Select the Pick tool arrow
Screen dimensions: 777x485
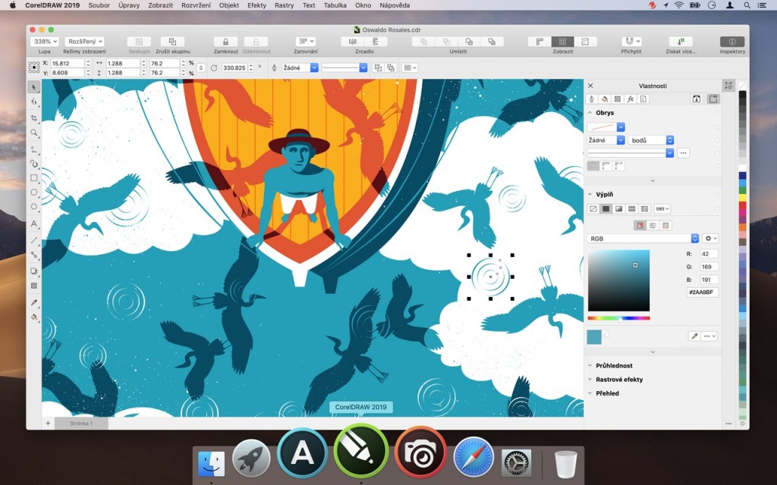tap(33, 87)
